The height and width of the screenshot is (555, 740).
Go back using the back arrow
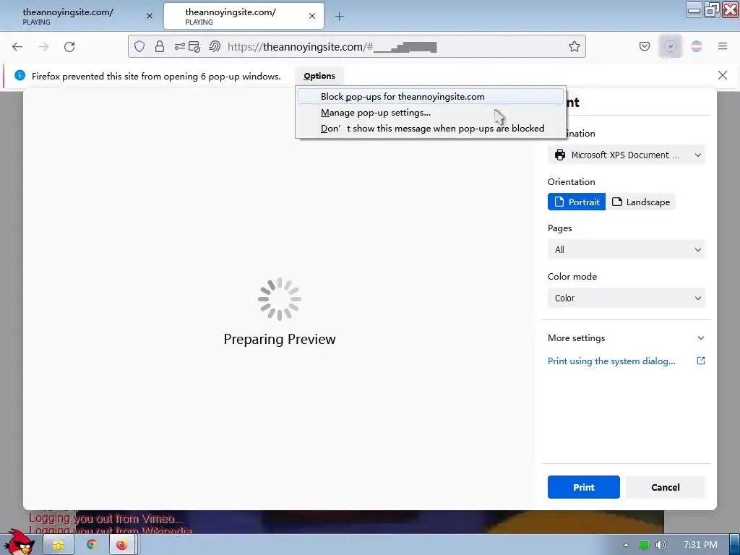click(x=17, y=46)
